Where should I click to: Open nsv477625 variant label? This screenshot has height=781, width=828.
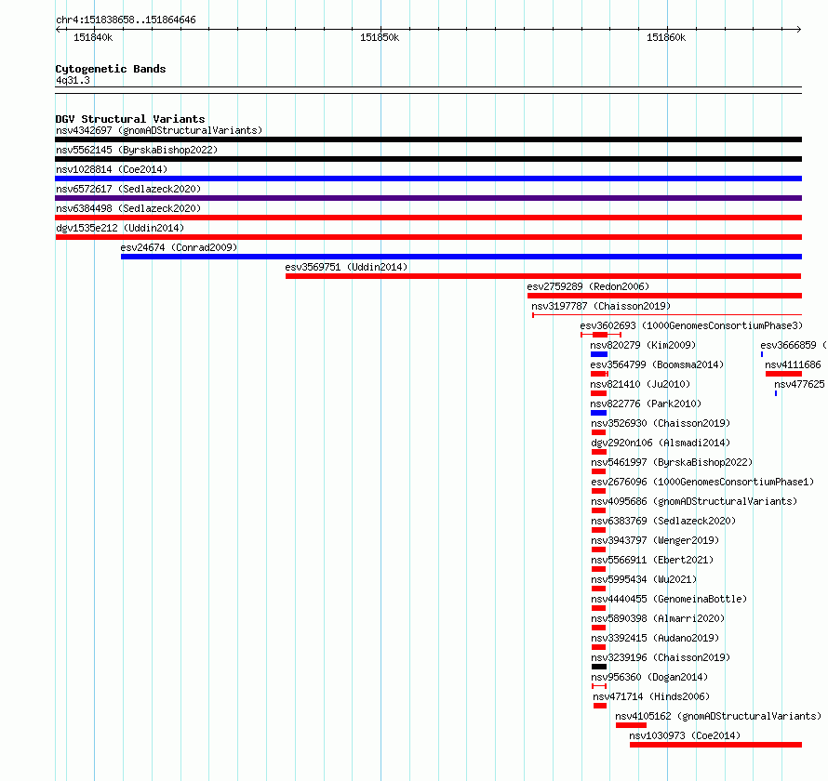[x=799, y=384]
